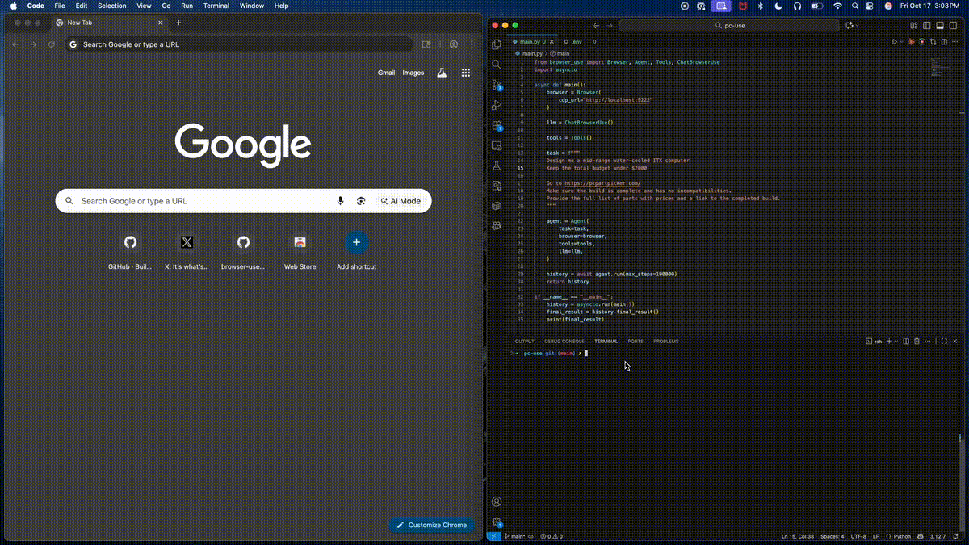Toggle the Secondary Side Bar
This screenshot has width=969, height=545.
(x=953, y=26)
